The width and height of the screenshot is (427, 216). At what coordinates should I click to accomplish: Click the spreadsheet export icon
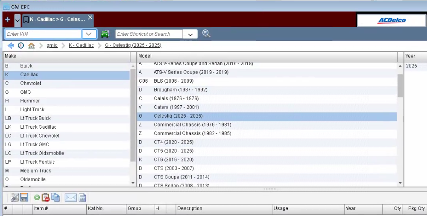click(82, 198)
